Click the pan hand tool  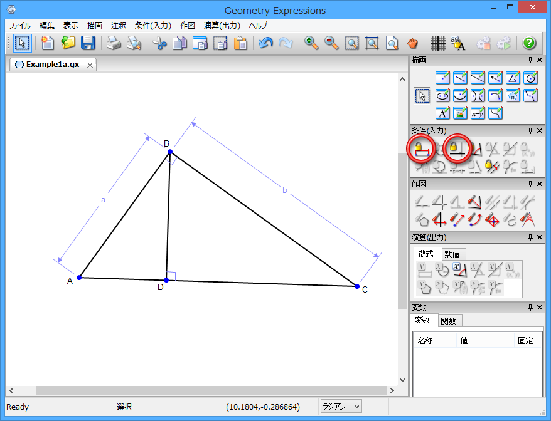412,43
